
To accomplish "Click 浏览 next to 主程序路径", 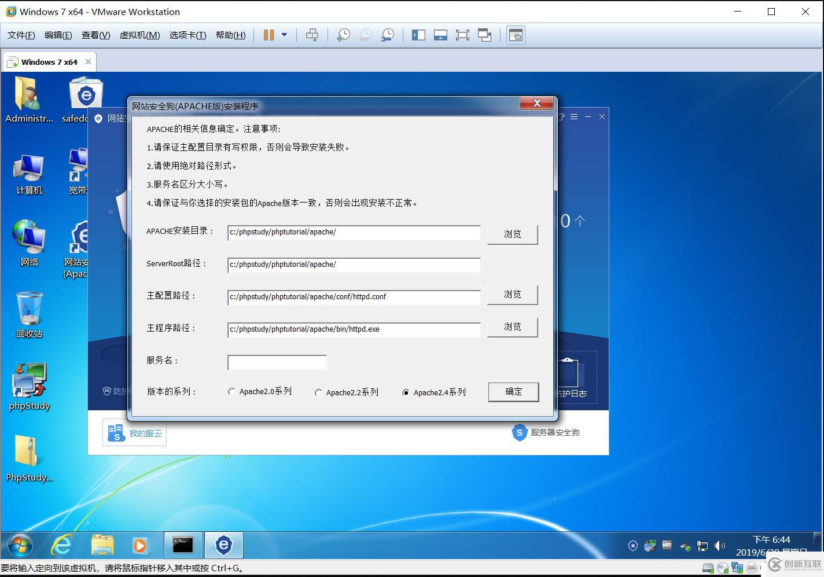I will [513, 327].
